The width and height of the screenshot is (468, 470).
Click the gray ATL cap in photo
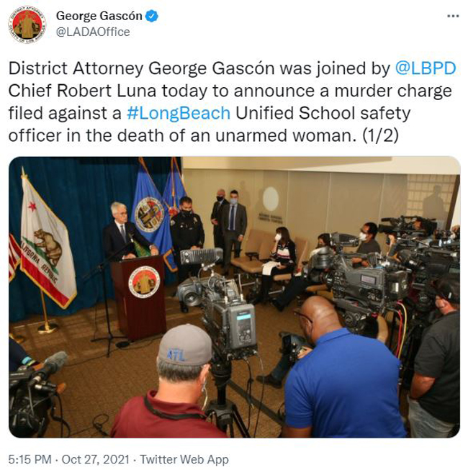click(185, 345)
